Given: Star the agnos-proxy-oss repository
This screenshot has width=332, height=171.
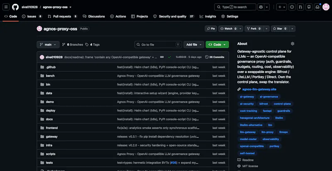Looking at the screenshot, I should pos(280,29).
